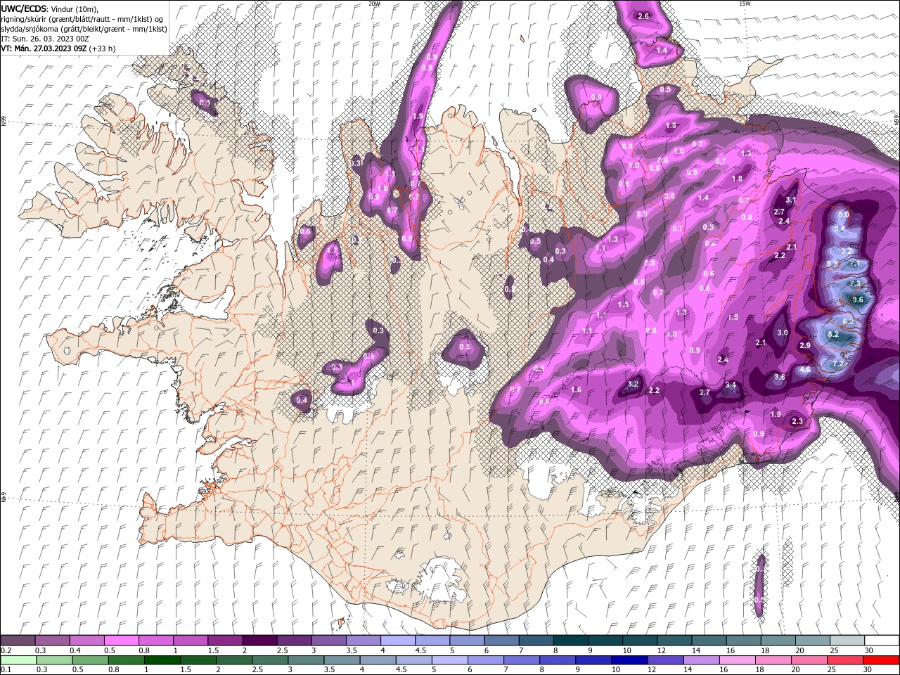Click dark teal swatch at 9 in top legend

coord(605,641)
